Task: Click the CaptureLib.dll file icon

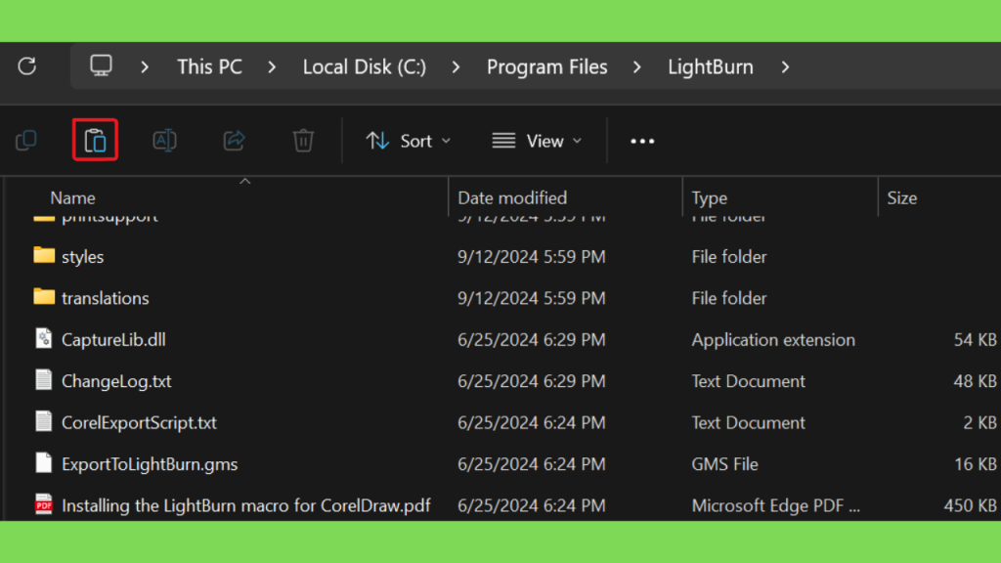Action: tap(43, 338)
